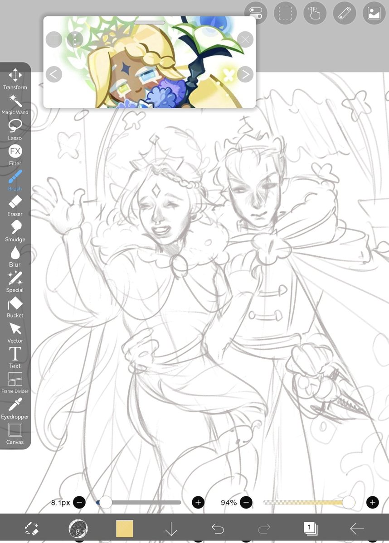
Task: Choose the Lasso tool
Action: click(15, 130)
